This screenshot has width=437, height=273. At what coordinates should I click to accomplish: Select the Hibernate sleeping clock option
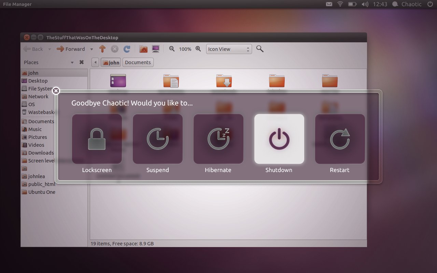(x=218, y=139)
